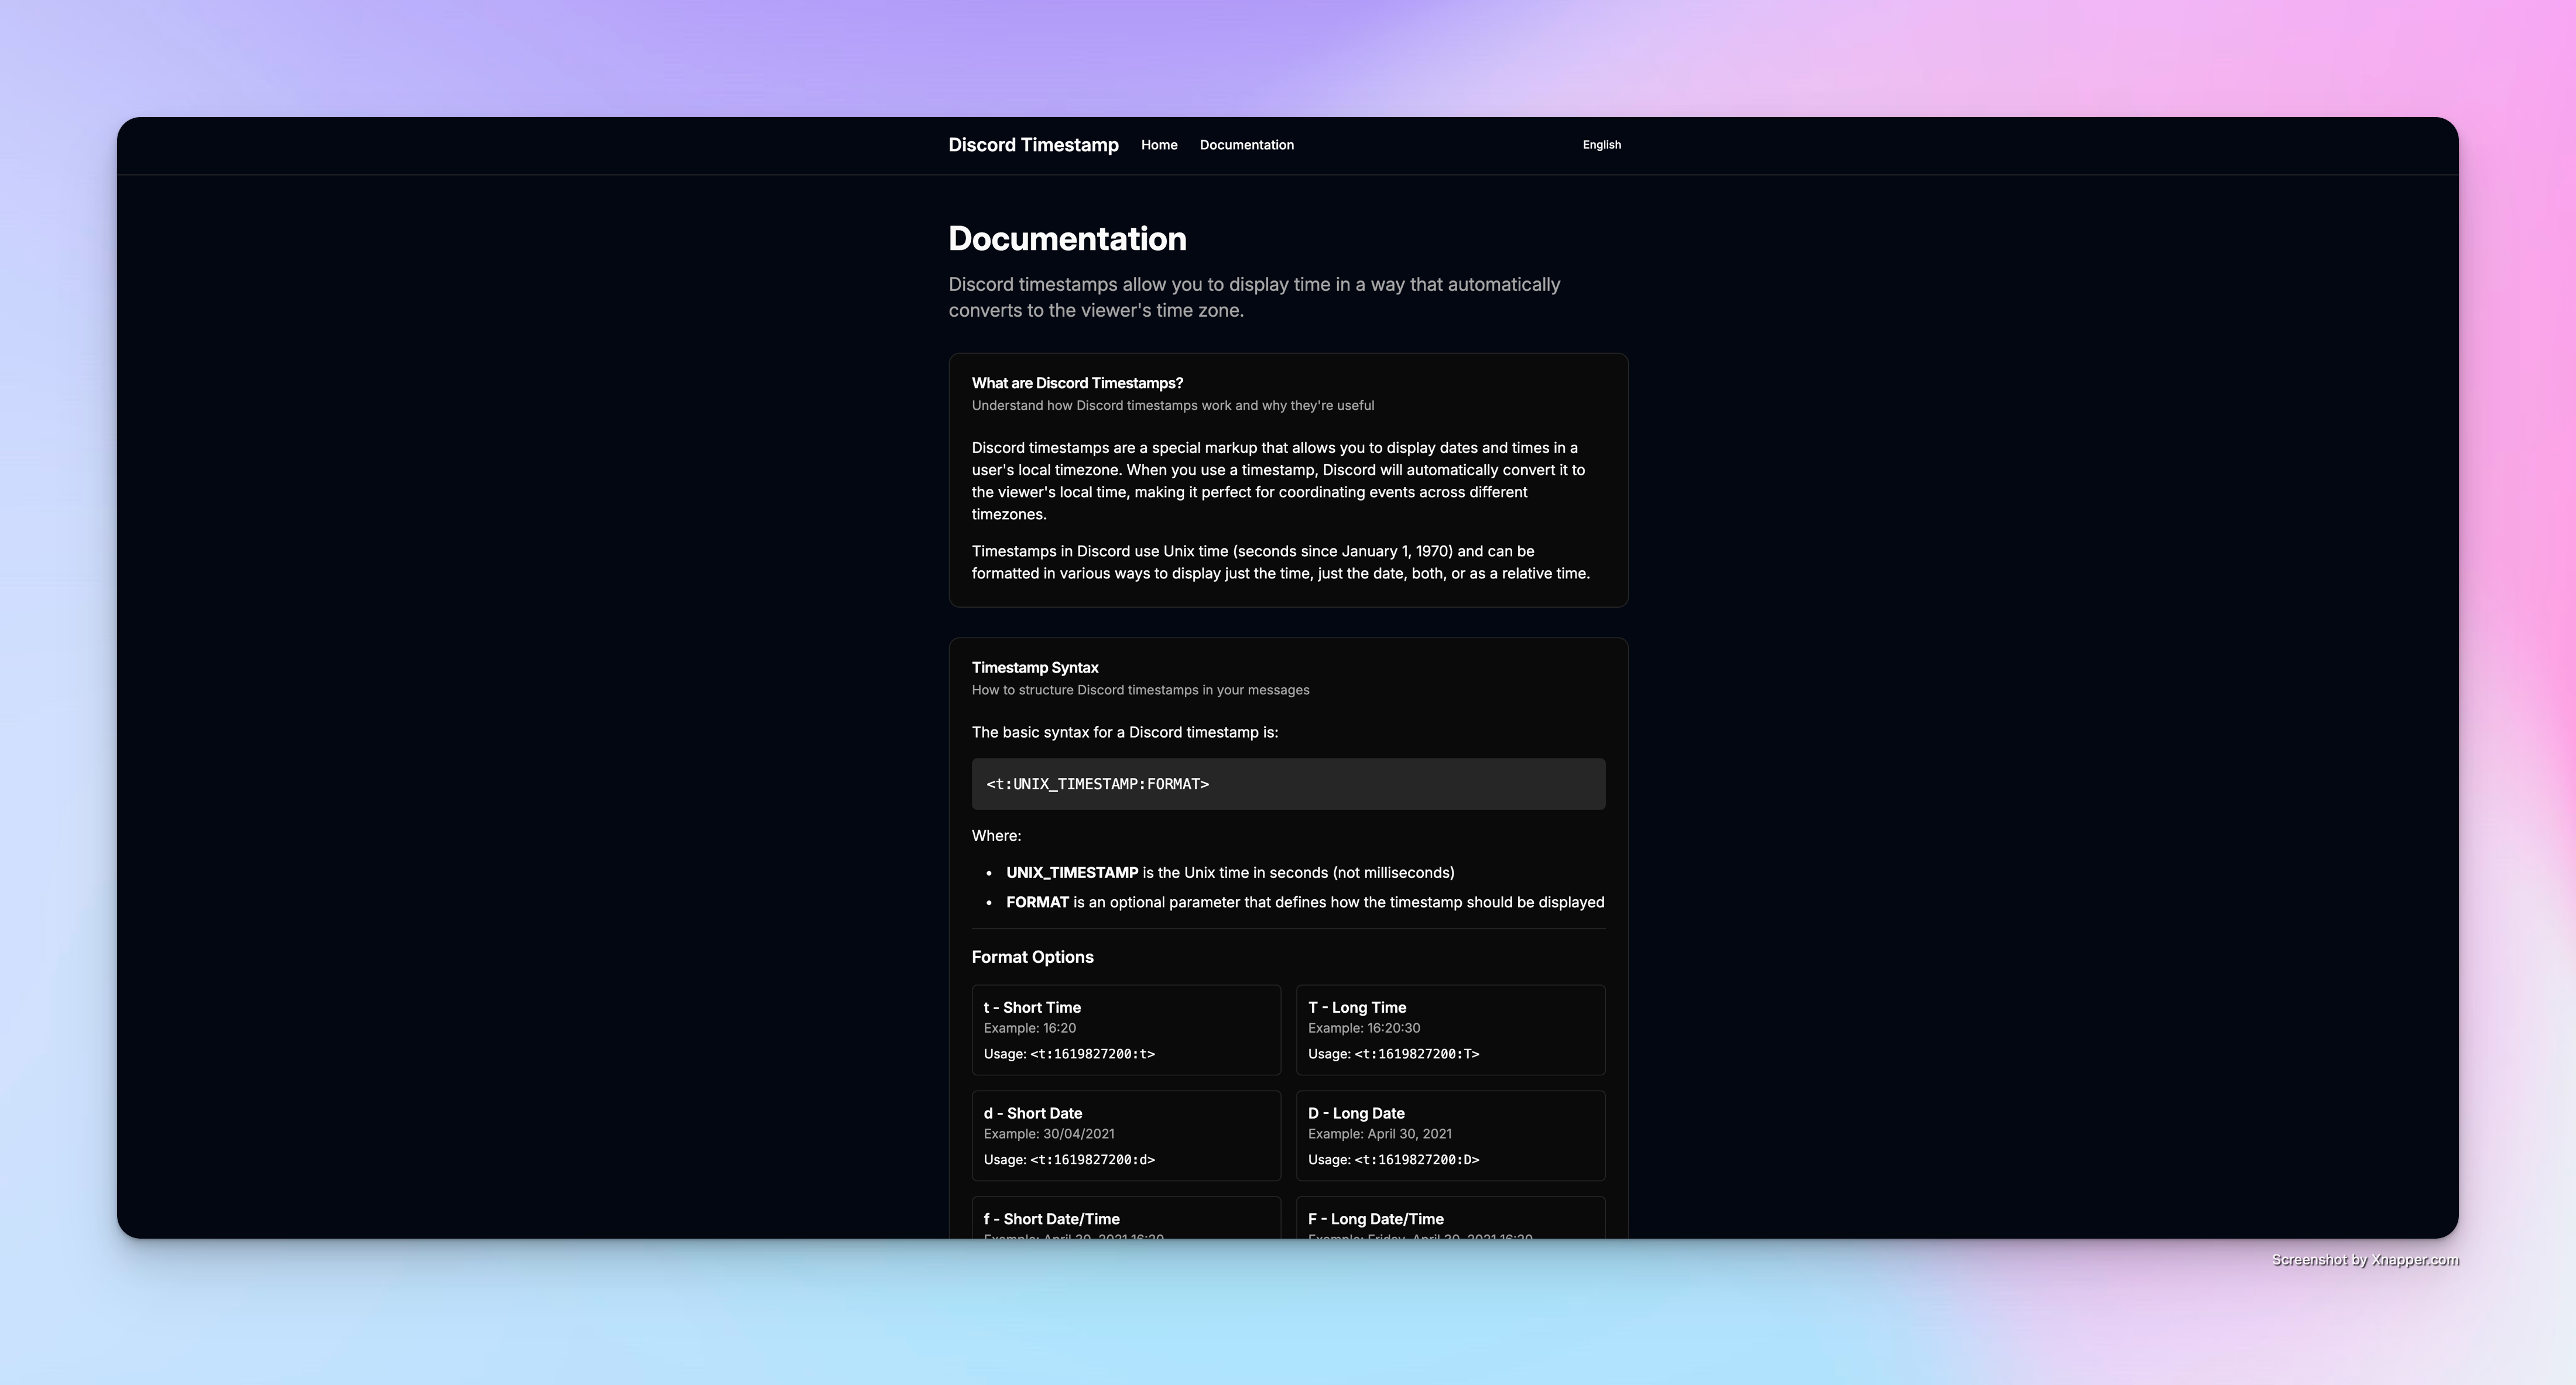Click the 'Timestamp Syntax' card title
The height and width of the screenshot is (1385, 2576).
pos(1035,668)
